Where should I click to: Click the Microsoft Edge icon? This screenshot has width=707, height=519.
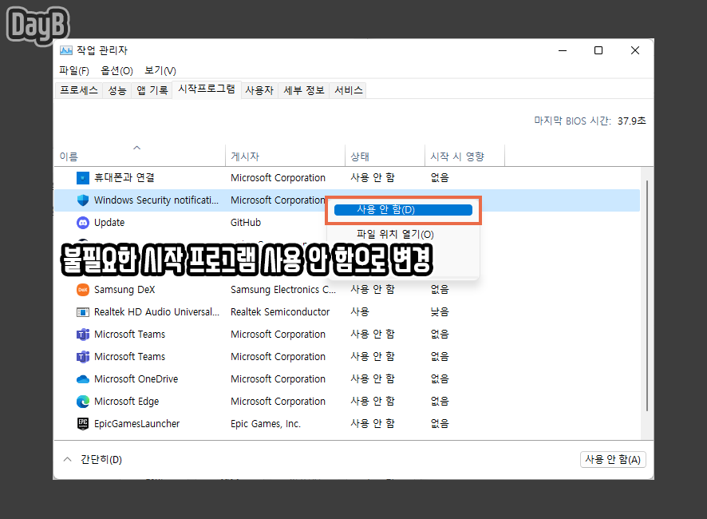pos(83,401)
